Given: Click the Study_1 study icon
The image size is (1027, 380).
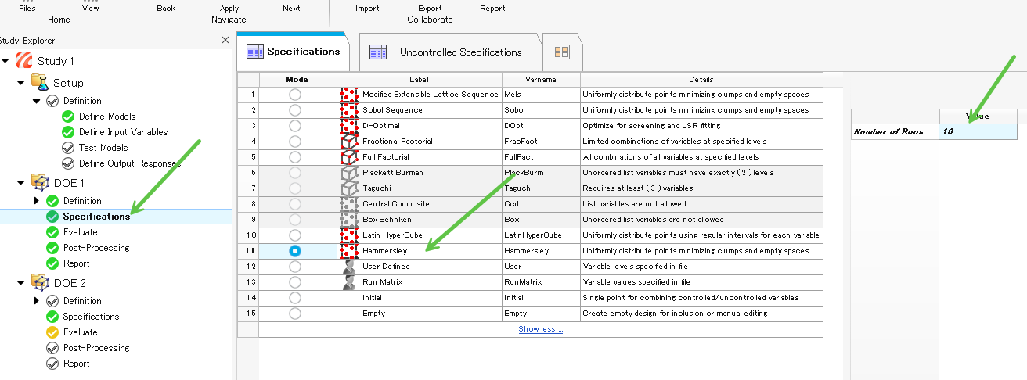Looking at the screenshot, I should [24, 61].
